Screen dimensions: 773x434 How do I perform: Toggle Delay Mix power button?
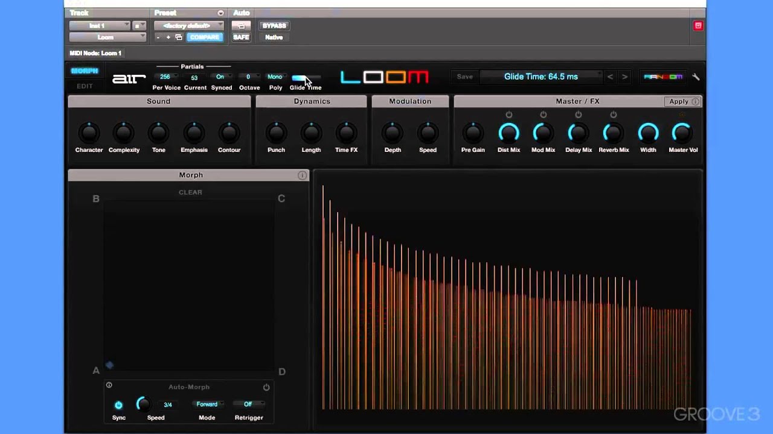pyautogui.click(x=578, y=115)
